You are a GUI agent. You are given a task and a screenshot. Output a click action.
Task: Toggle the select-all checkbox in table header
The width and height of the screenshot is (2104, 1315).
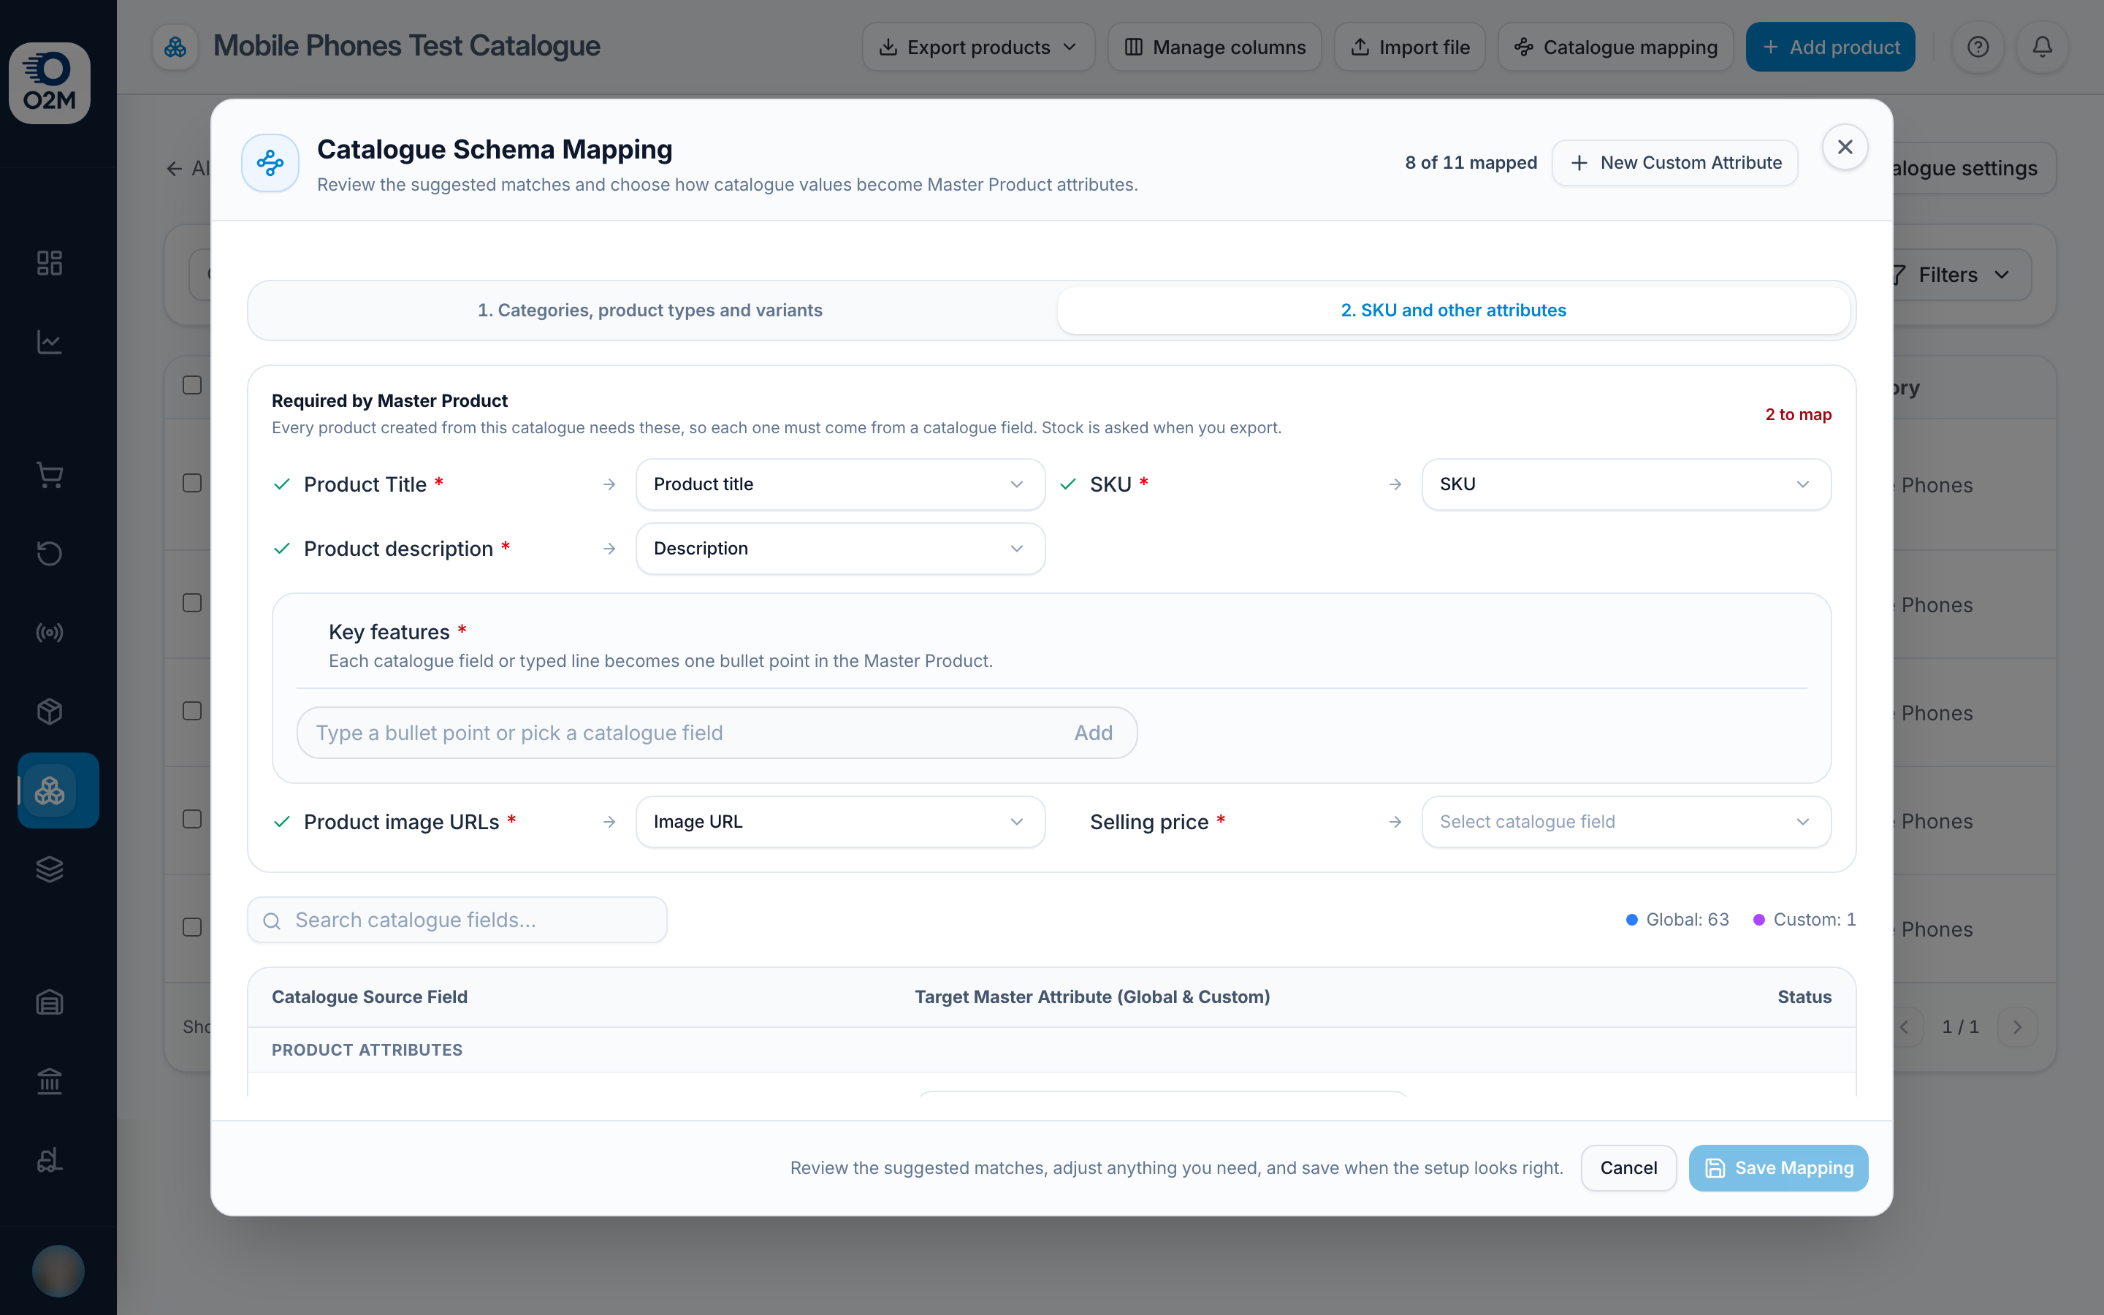point(192,385)
